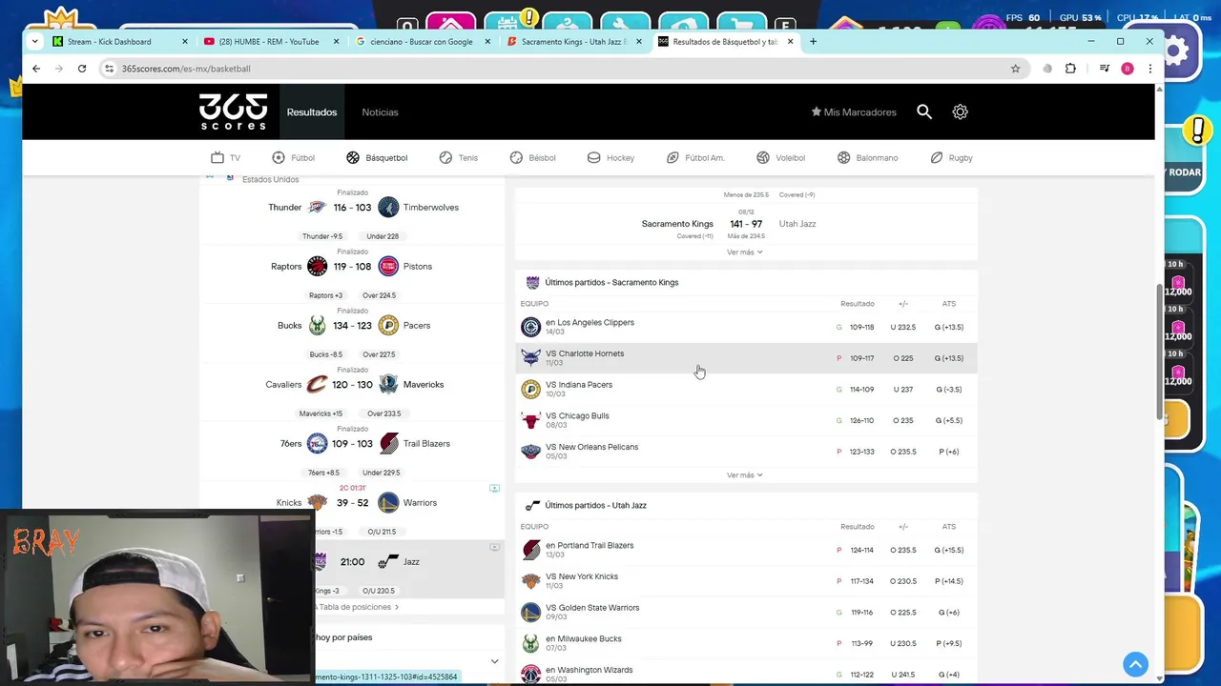Click the Los Angeles Clippers logo
The height and width of the screenshot is (686, 1221).
click(530, 327)
